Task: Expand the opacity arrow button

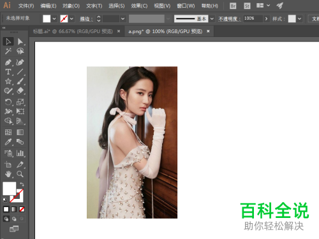Action: 266,18
